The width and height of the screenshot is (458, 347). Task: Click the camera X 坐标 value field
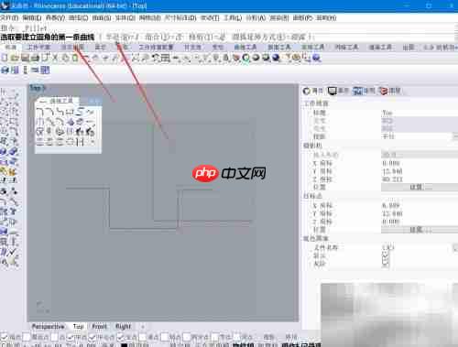tap(420, 163)
